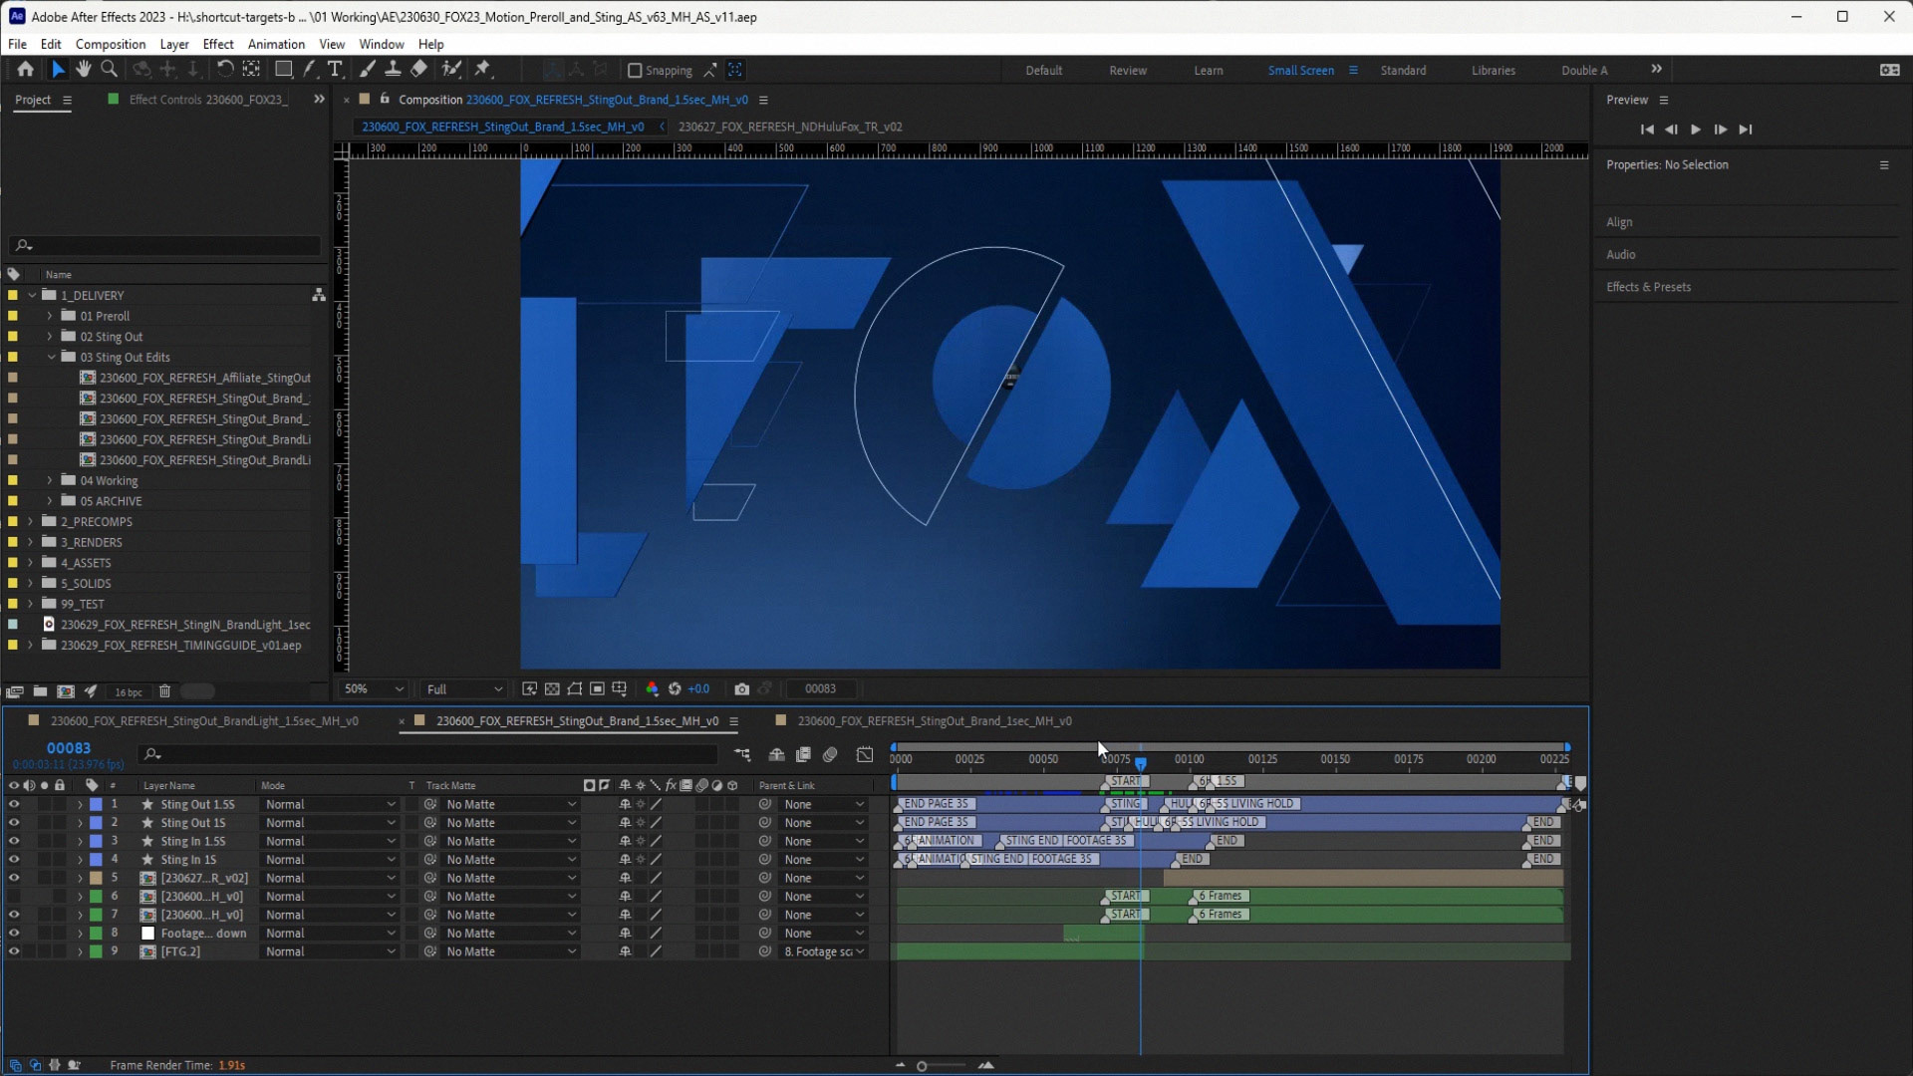Screen dimensions: 1913x1076
Task: Hide the Sting Out 1.5S layer
Action: click(x=14, y=804)
